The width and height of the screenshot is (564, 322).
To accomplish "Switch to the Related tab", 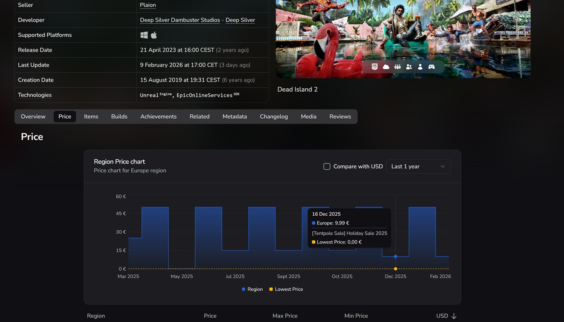I will [200, 116].
